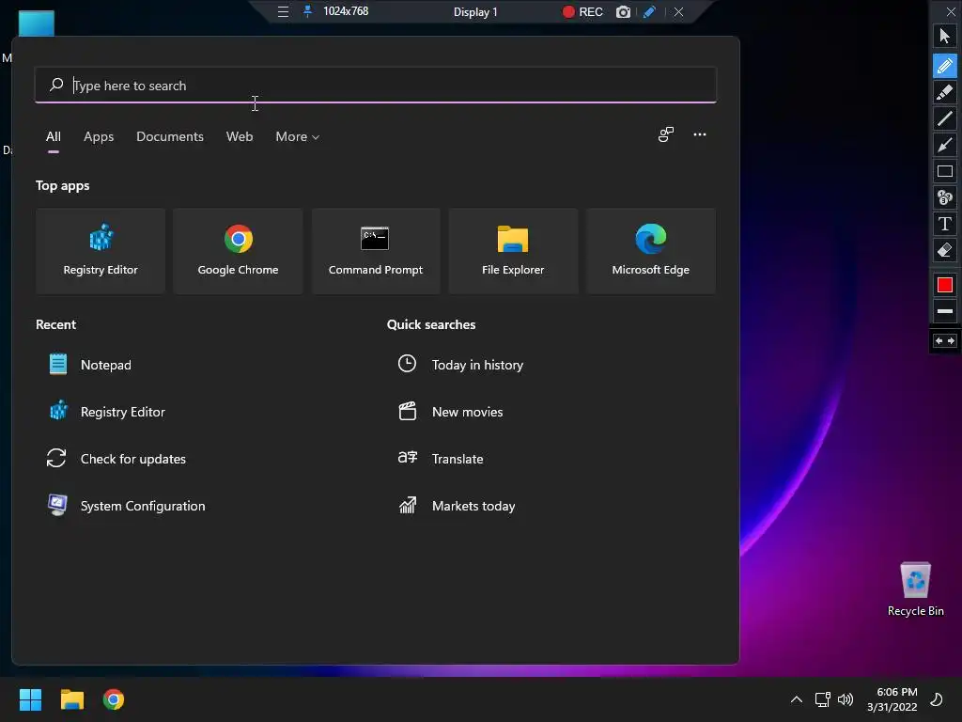
Task: Select the rectangle shape tool
Action: tap(945, 171)
